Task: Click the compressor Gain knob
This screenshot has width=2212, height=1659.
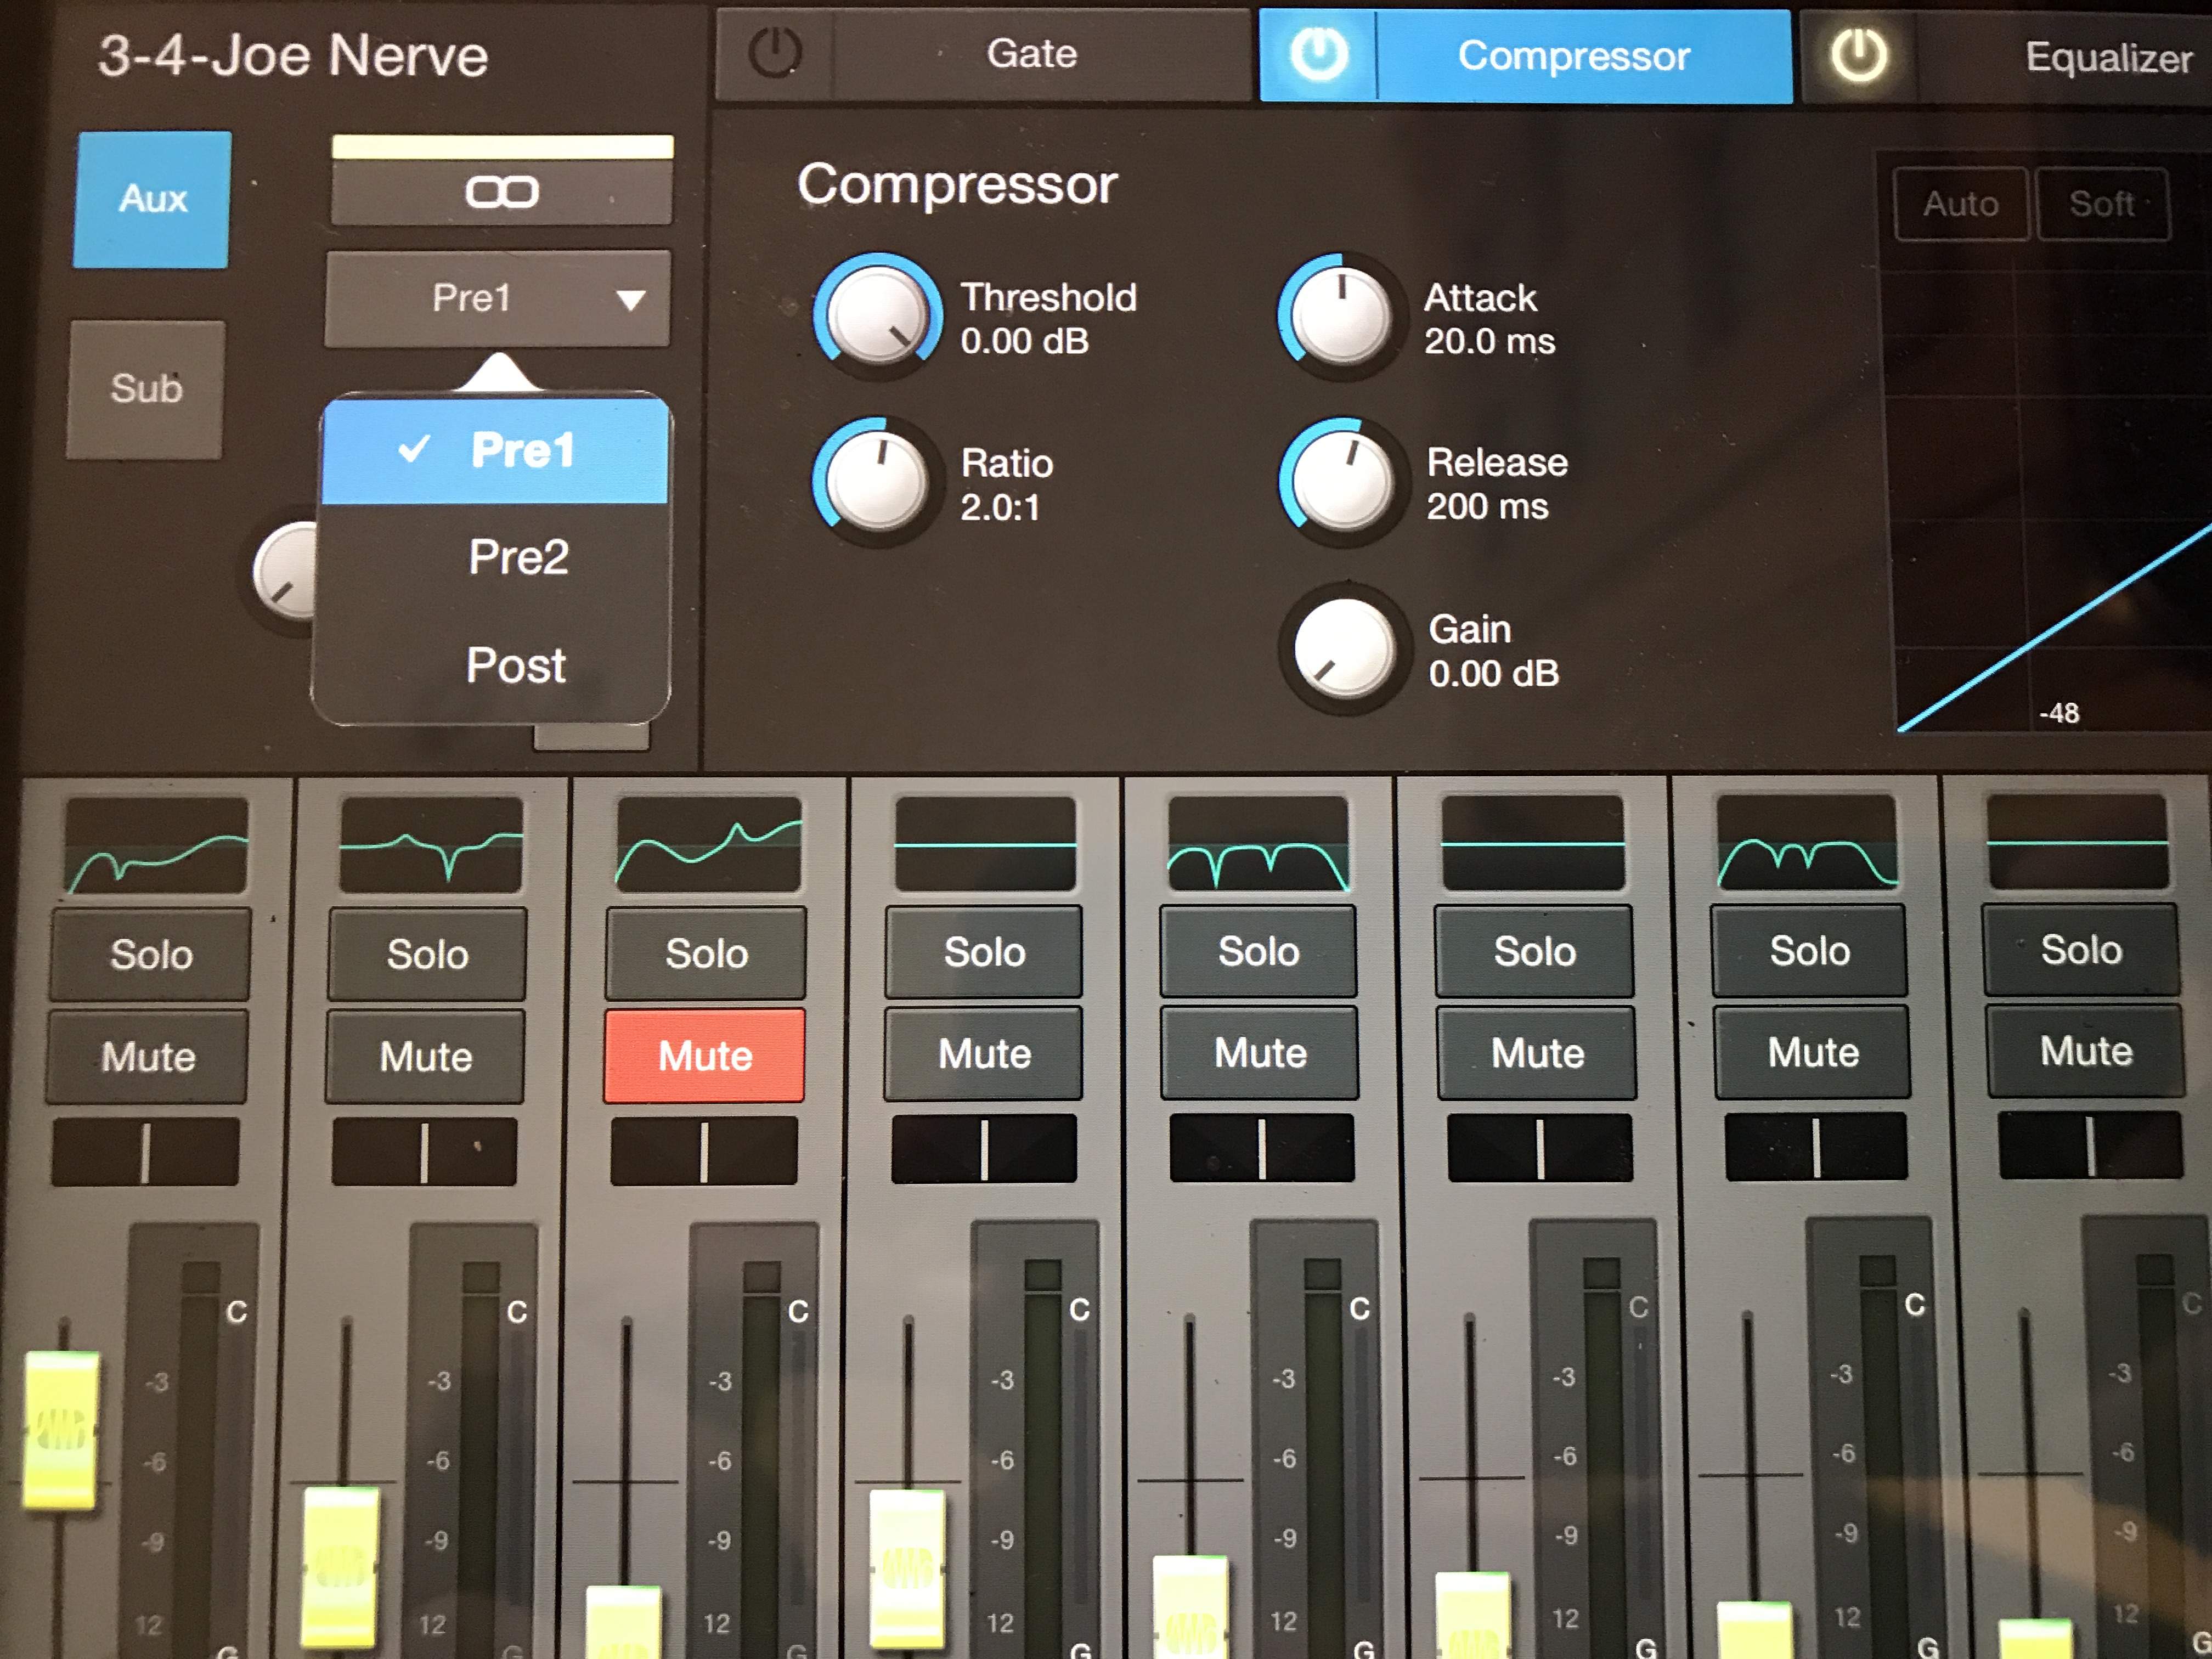Action: (x=1345, y=648)
